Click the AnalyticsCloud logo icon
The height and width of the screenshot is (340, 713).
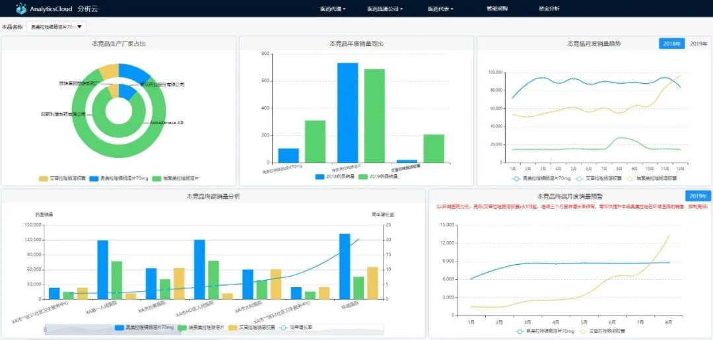[20, 9]
